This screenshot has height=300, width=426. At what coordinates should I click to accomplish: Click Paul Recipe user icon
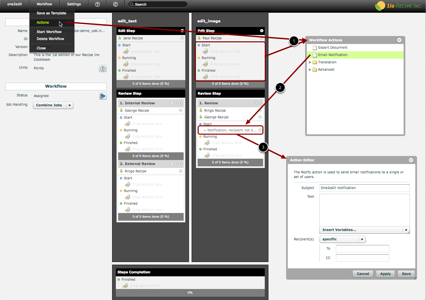(200, 38)
